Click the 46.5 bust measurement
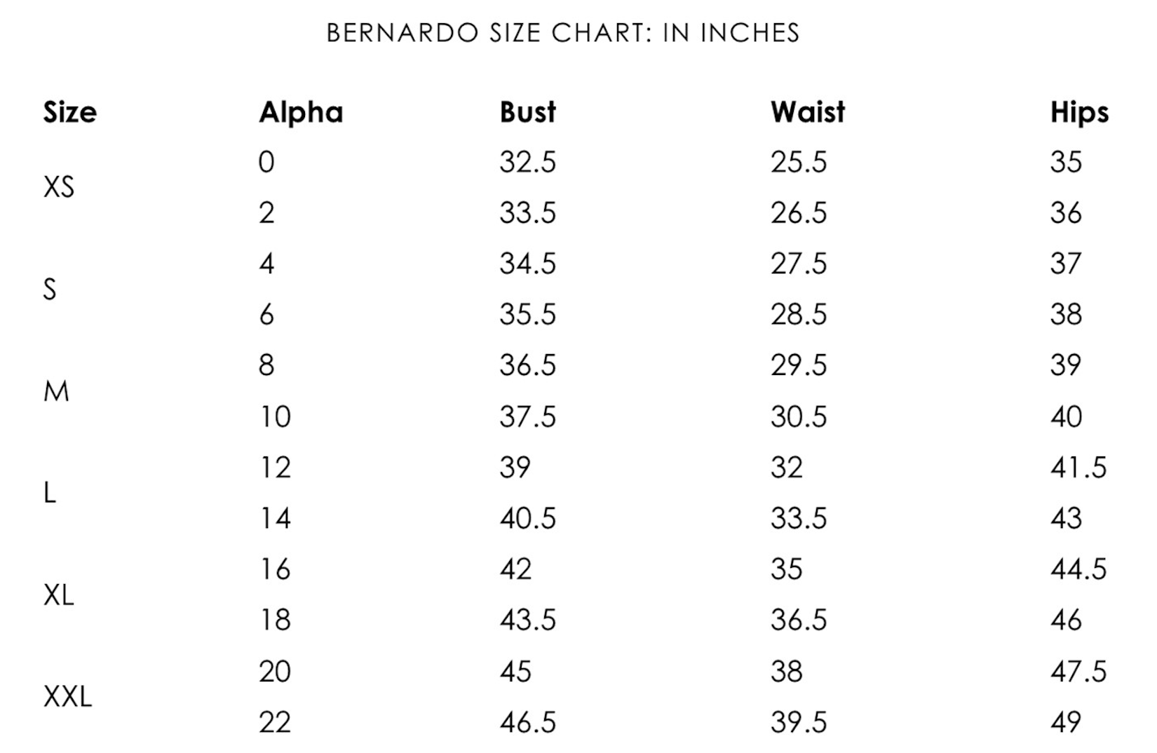1157x753 pixels. 527,722
